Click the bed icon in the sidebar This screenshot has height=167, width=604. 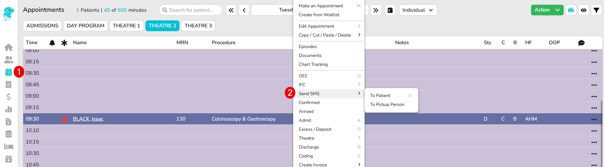tap(9, 147)
